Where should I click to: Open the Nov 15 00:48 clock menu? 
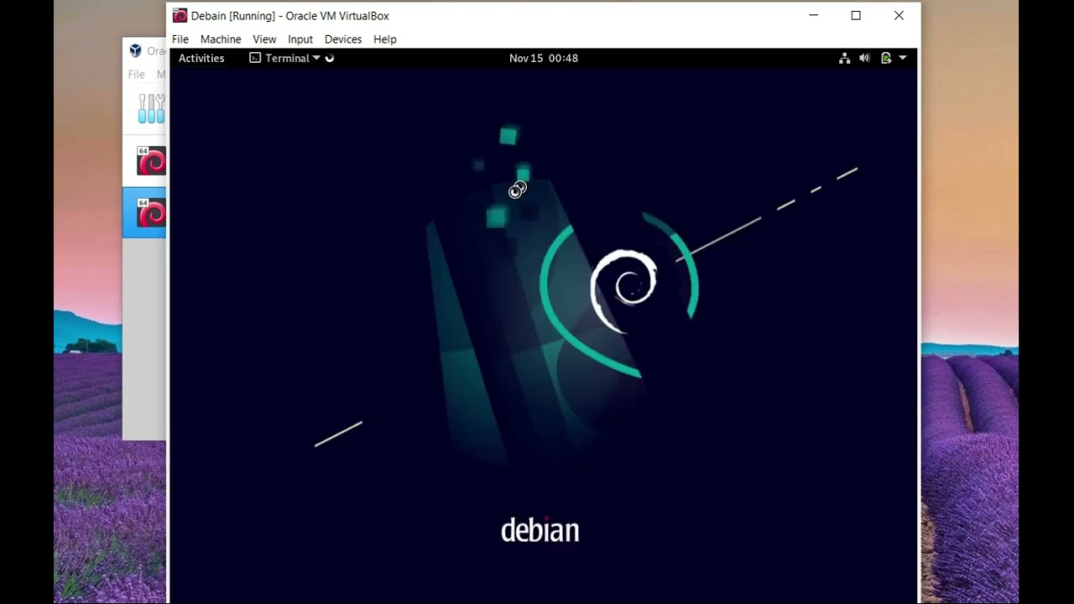pyautogui.click(x=544, y=58)
